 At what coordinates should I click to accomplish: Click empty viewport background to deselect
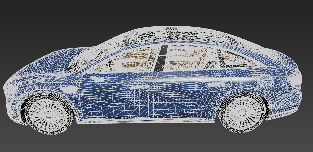point(155,140)
